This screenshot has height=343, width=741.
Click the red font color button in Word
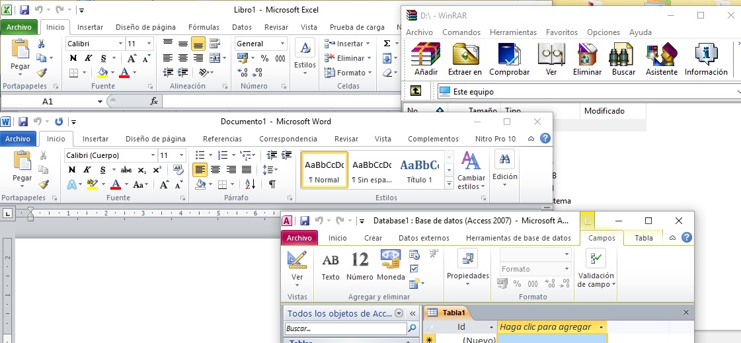click(116, 184)
